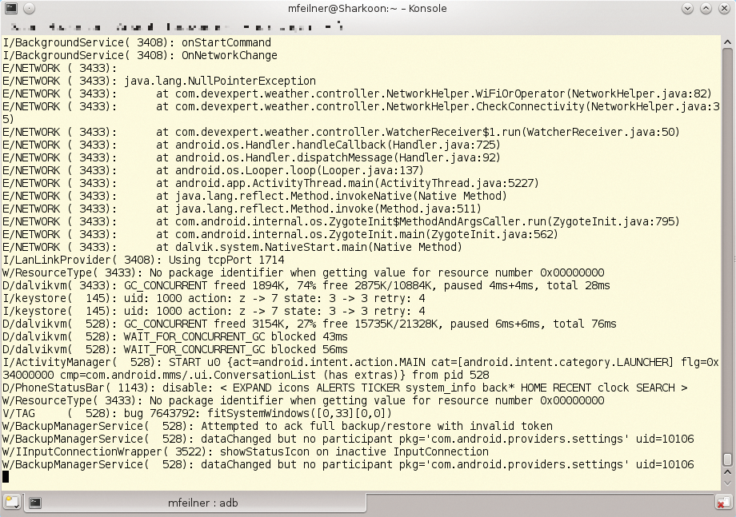Screen dimensions: 736x517
Task: Open a new tab with the New Tab icon
Action: [11, 503]
